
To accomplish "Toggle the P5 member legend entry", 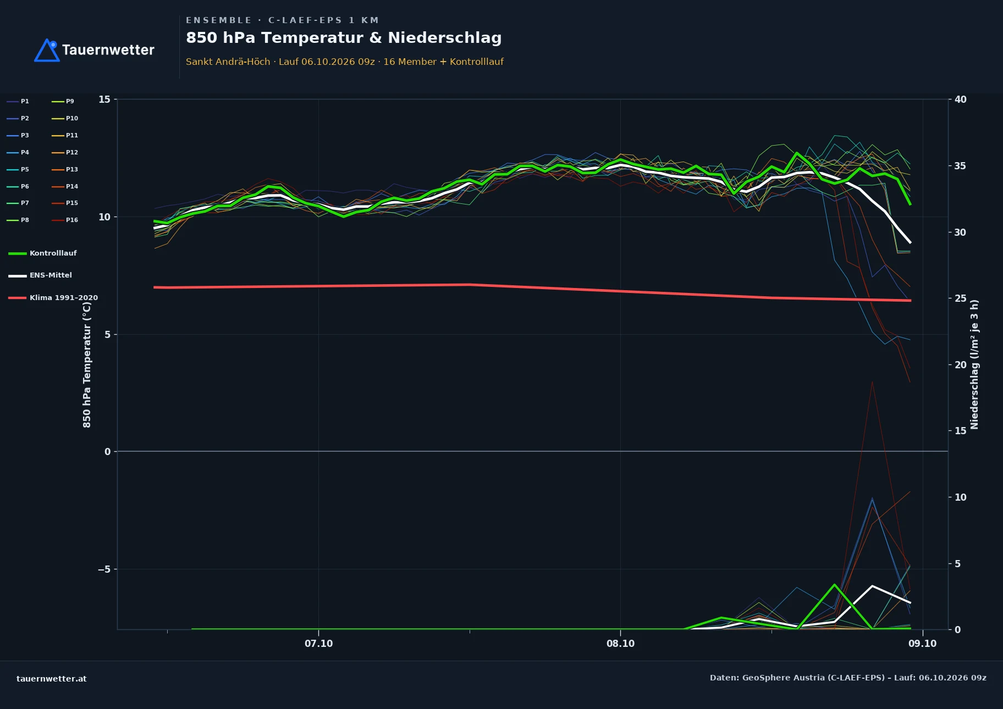I will pyautogui.click(x=18, y=169).
